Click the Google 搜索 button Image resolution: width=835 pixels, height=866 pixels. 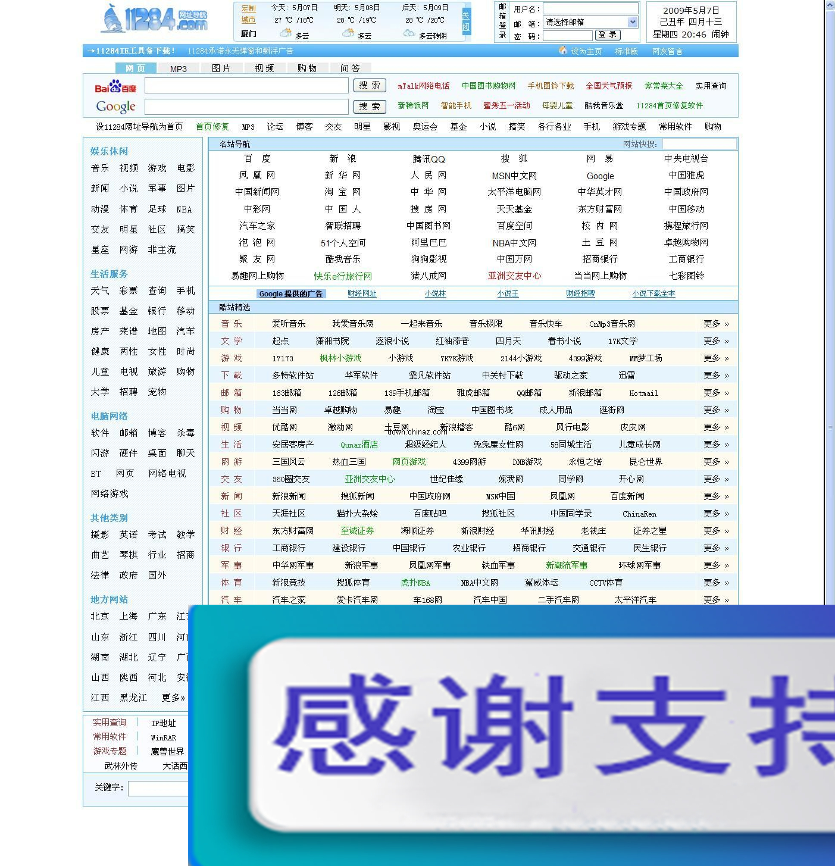(x=370, y=107)
